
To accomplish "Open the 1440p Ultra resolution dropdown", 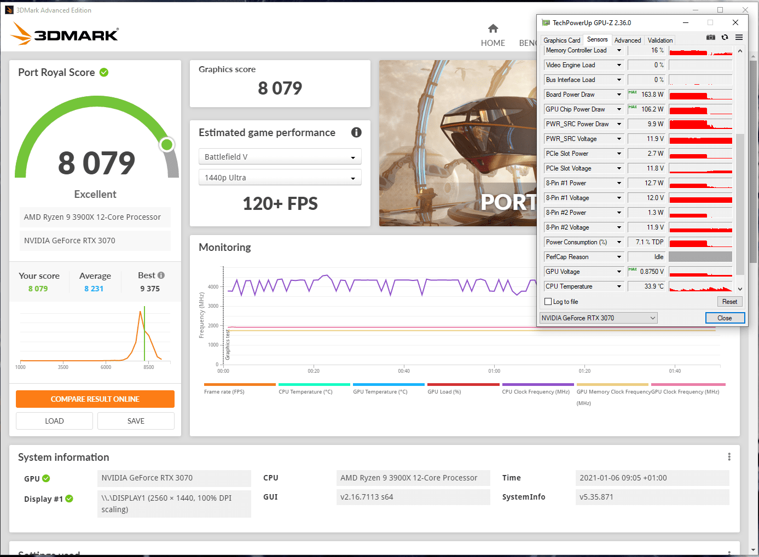I will pos(280,178).
